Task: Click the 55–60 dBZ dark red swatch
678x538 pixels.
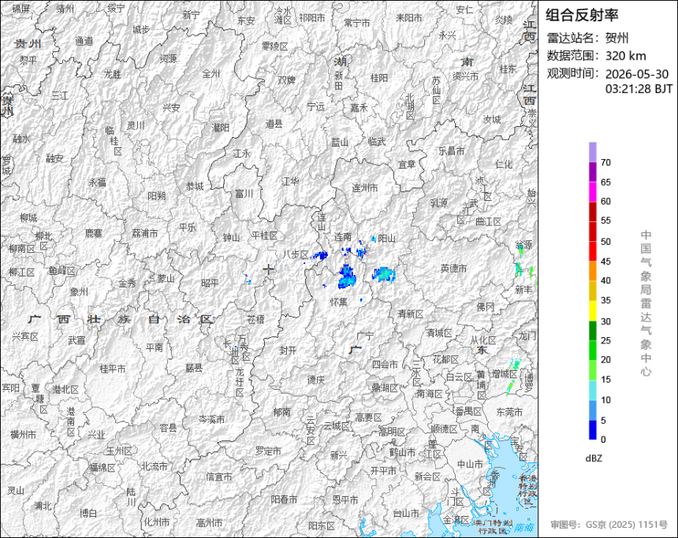Action: (x=592, y=212)
